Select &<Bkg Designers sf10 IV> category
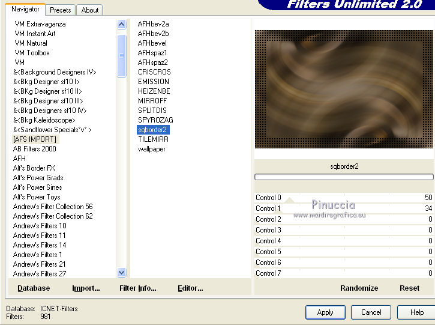Viewport: 435px width, 325px height. [x=50, y=111]
